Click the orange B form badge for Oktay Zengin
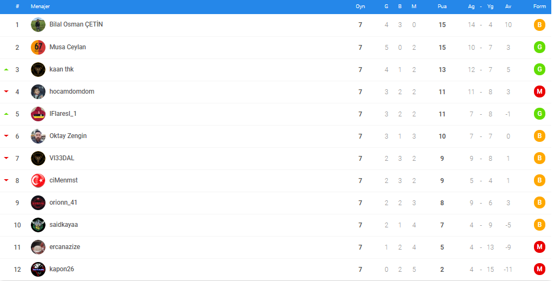 point(539,136)
